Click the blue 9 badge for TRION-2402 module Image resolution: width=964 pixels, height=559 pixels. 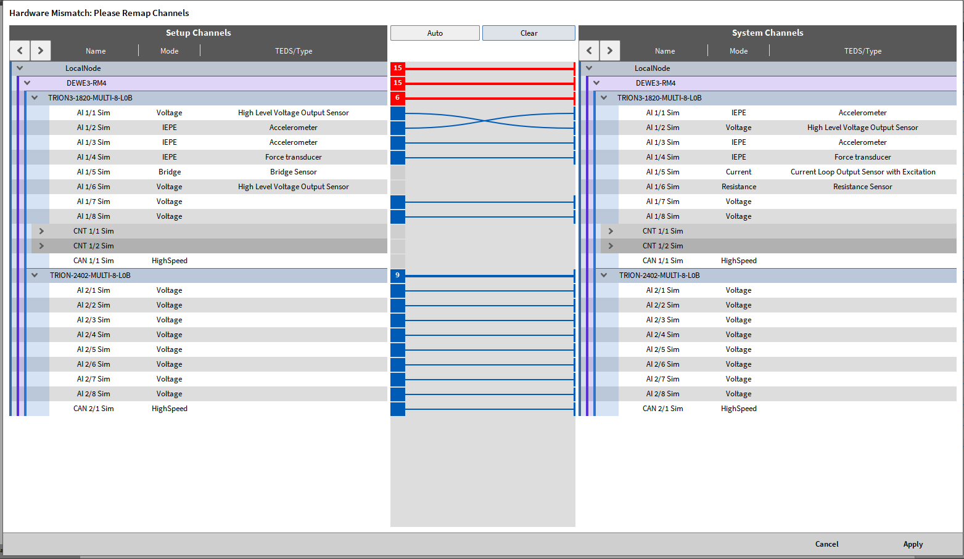tap(398, 275)
